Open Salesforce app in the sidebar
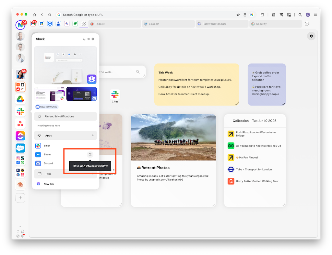Viewport: 332px width, 255px height. coord(20,148)
